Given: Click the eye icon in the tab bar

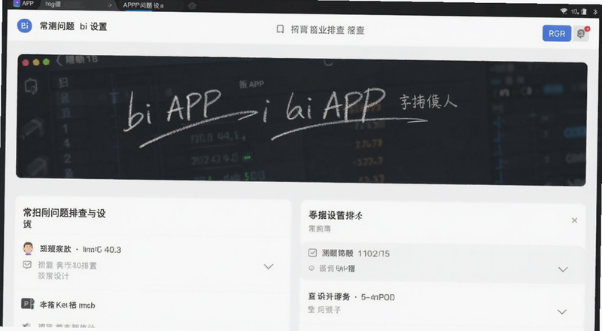Looking at the screenshot, I should coord(193,6).
